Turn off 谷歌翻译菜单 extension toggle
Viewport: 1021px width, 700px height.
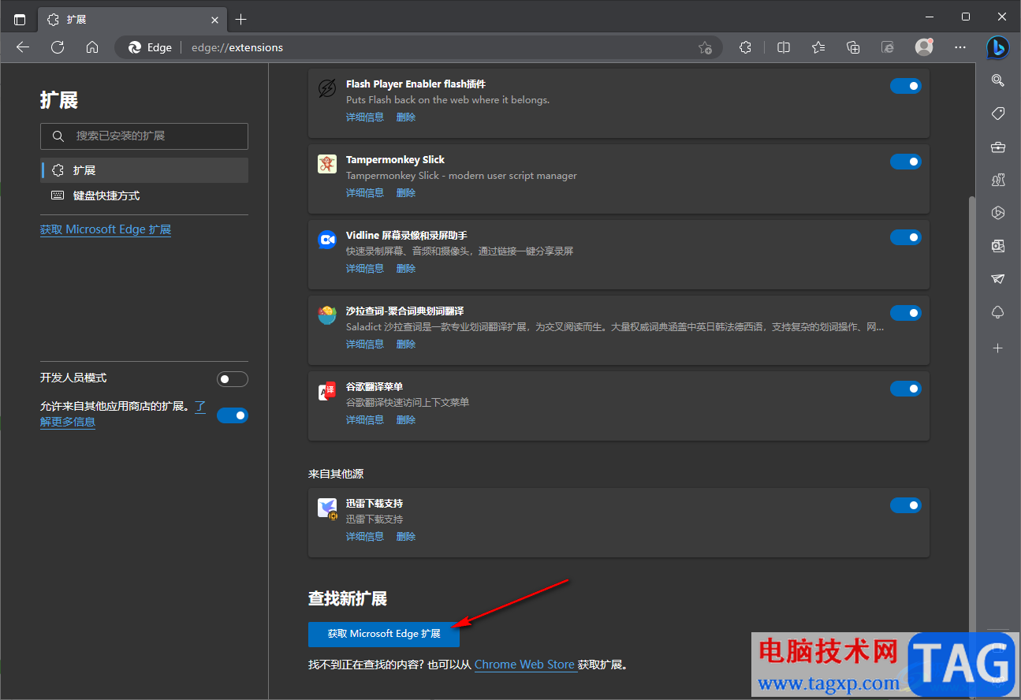click(906, 389)
